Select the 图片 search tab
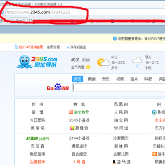 tap(134, 79)
